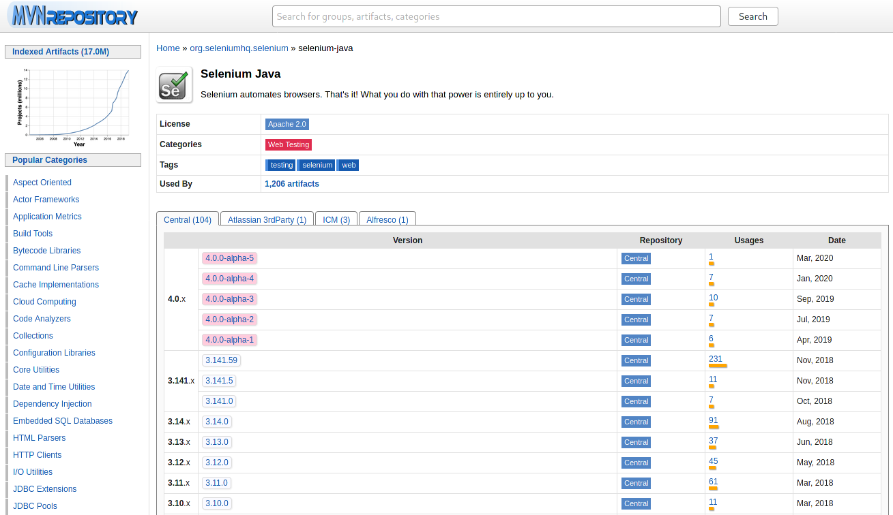Go to Home breadcrumb link
Image resolution: width=893 pixels, height=515 pixels.
(168, 48)
